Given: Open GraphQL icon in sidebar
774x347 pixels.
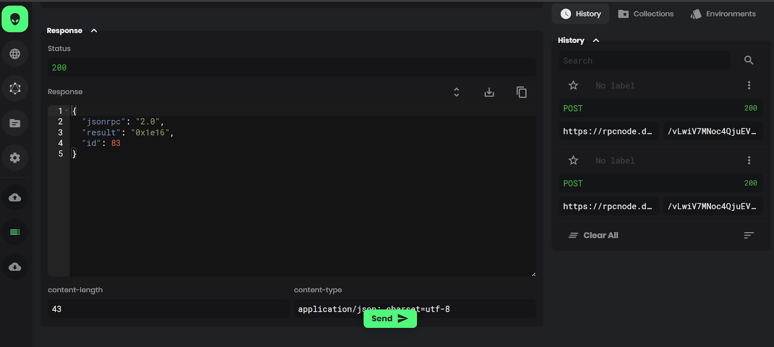Looking at the screenshot, I should click(15, 88).
